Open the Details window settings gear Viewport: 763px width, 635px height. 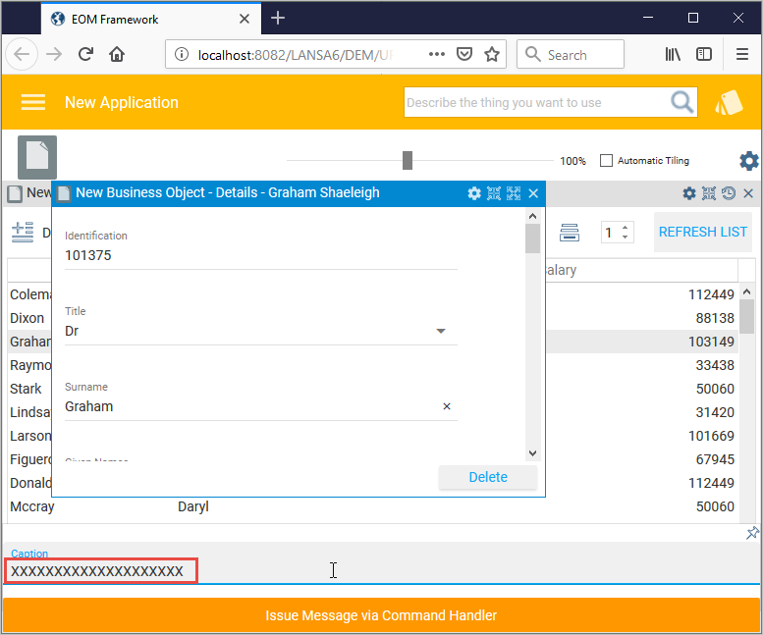474,193
